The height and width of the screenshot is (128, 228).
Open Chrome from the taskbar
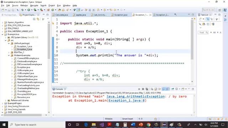point(149,125)
